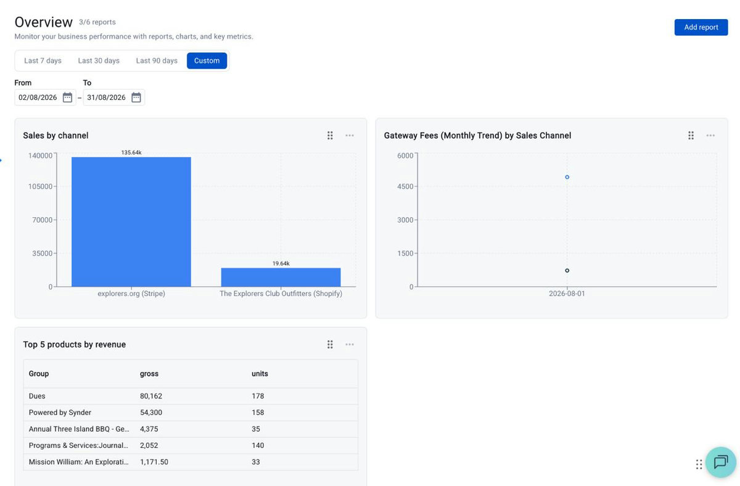The width and height of the screenshot is (740, 486).
Task: Click the gross column header
Action: tap(149, 374)
